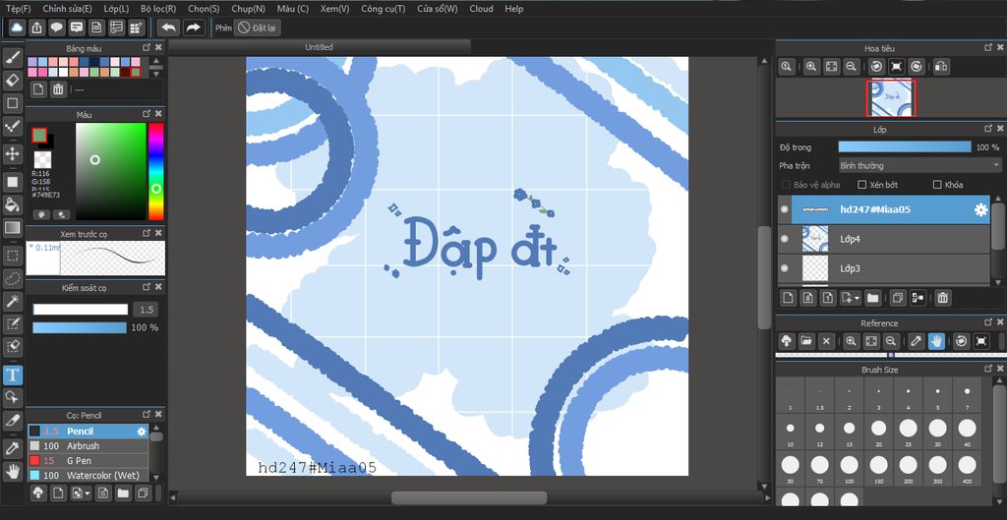Hide the Lớp4 layer

click(784, 239)
